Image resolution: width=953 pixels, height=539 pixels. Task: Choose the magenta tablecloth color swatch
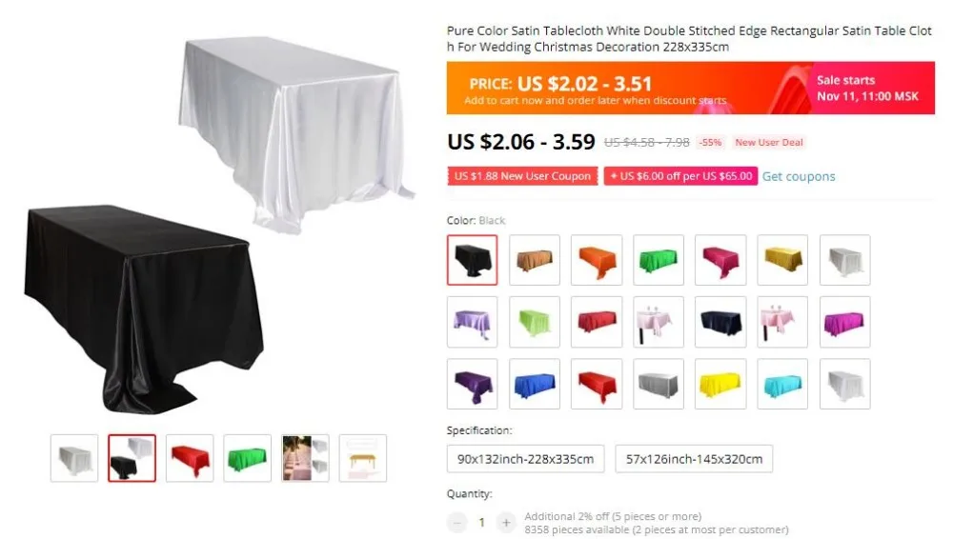pos(844,322)
